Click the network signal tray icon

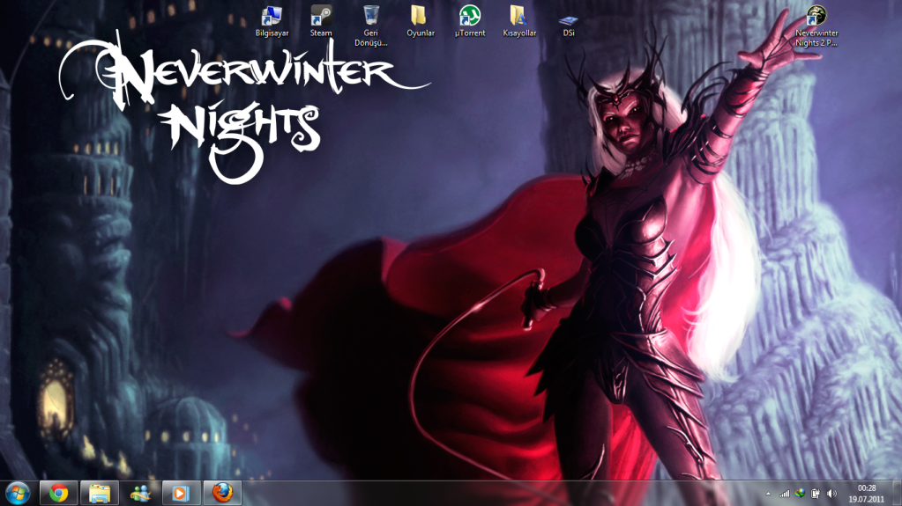click(783, 494)
